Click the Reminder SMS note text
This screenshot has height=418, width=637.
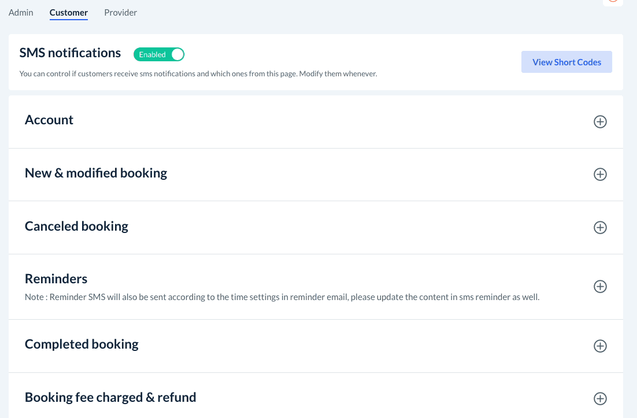[x=282, y=298]
